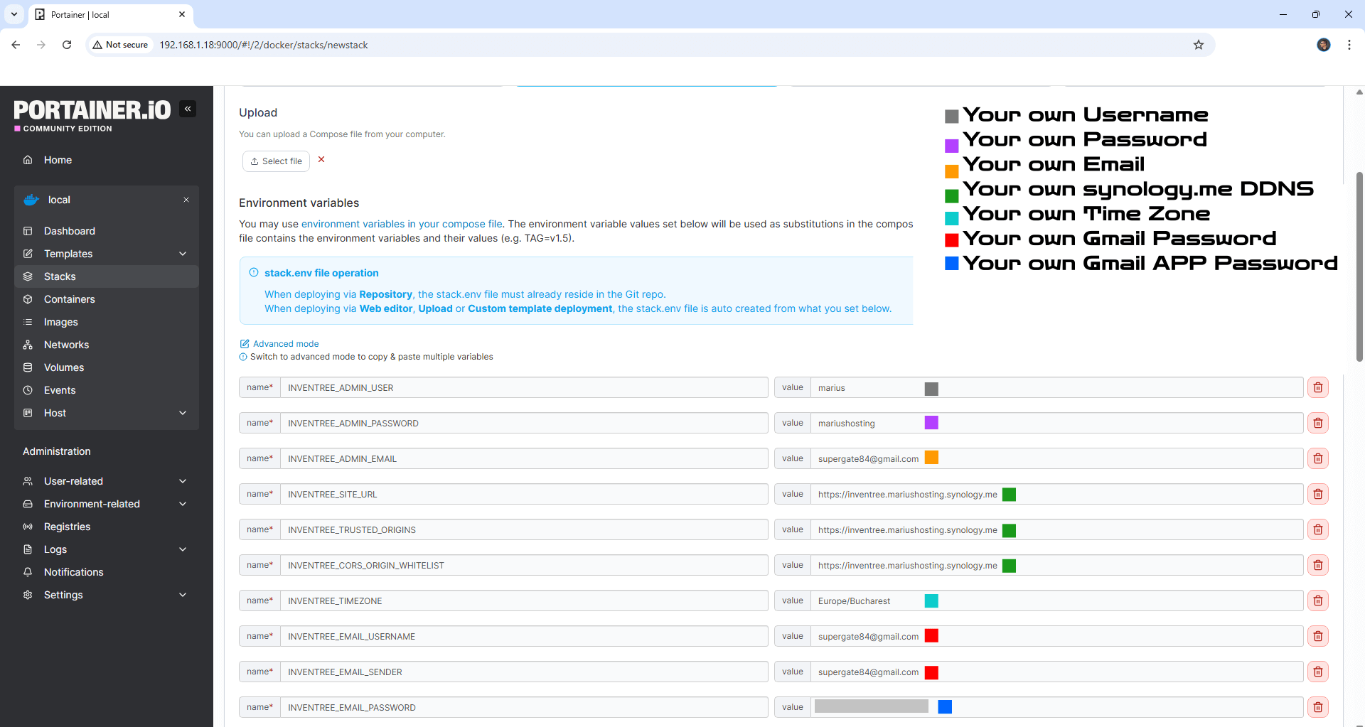Screen dimensions: 1365x727
Task: Open the Containers page
Action: click(69, 299)
